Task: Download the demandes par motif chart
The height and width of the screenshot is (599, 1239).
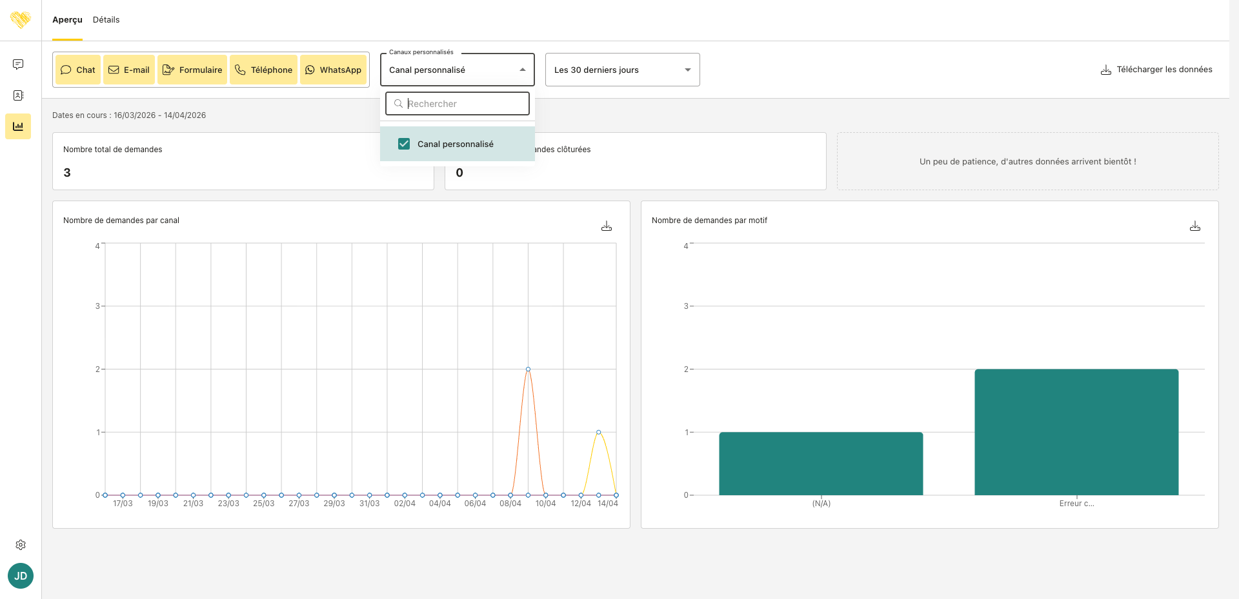Action: coord(1195,226)
